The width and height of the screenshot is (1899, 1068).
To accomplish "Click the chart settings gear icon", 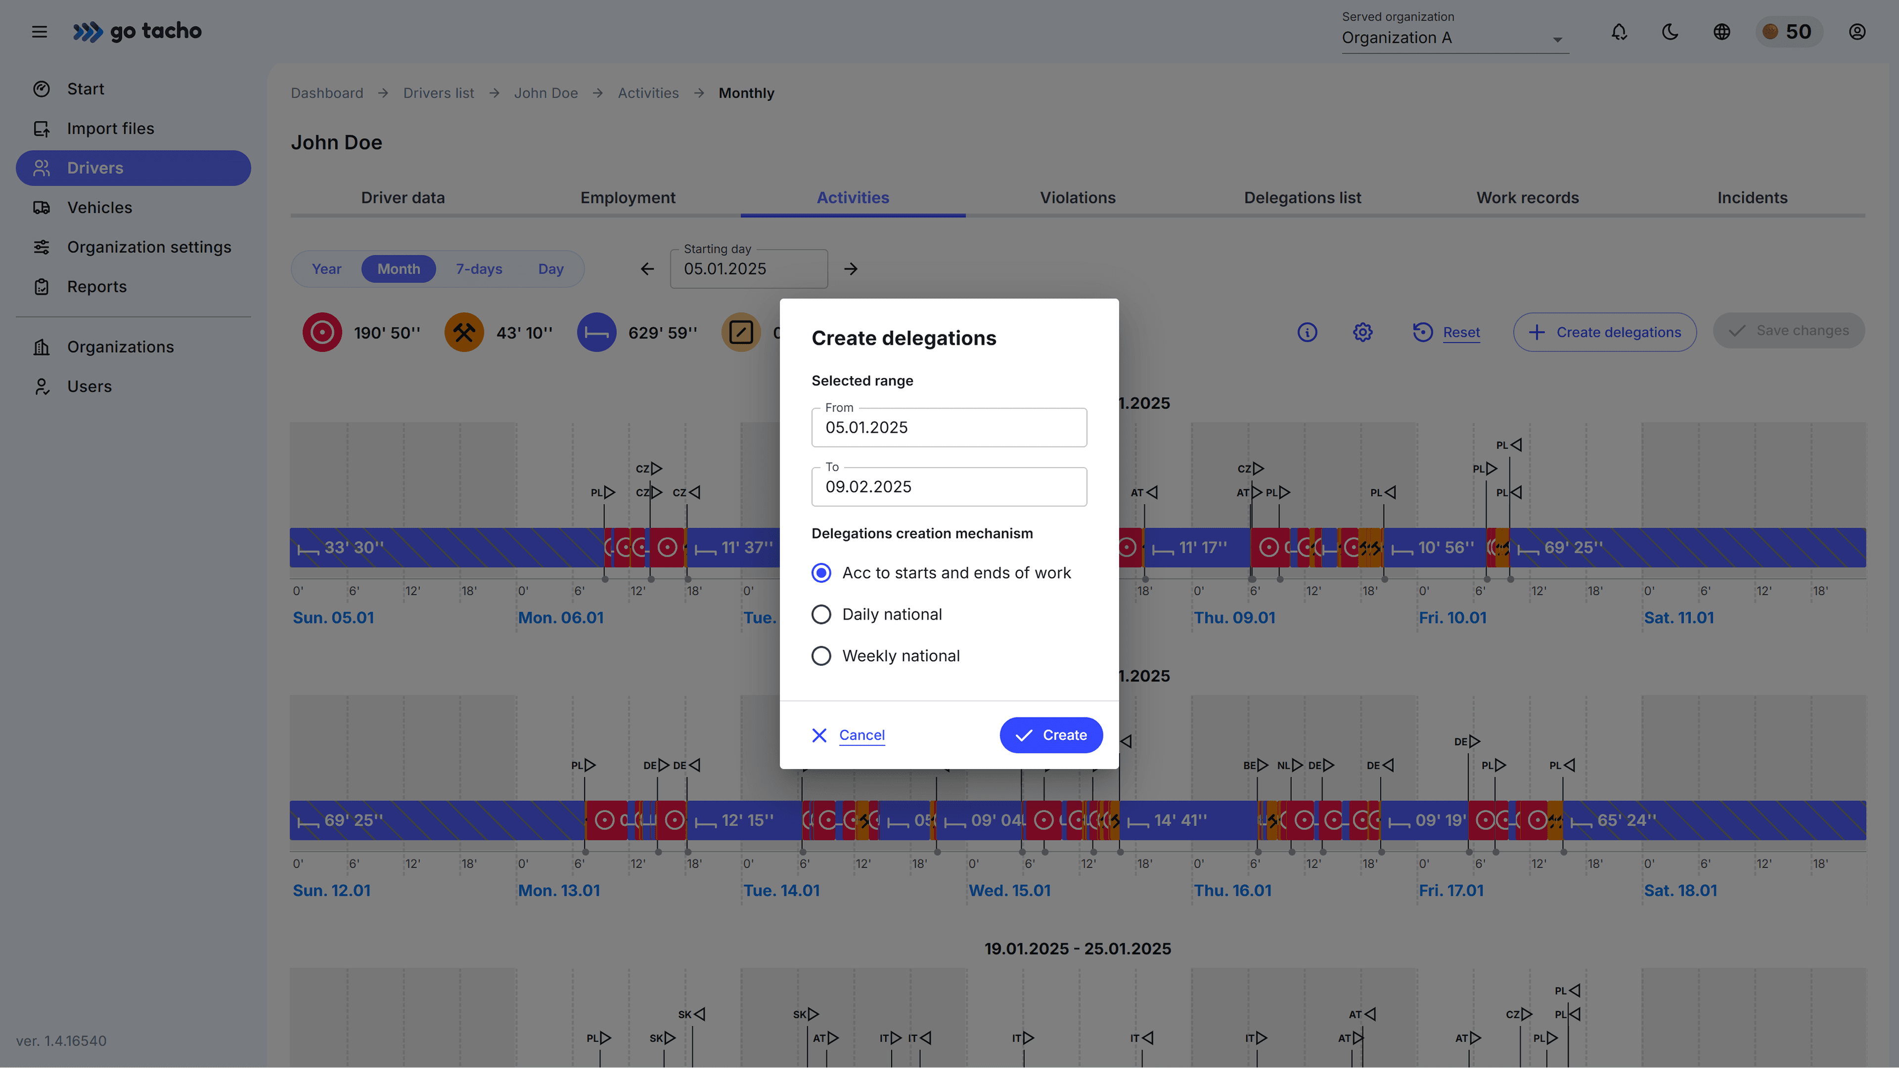I will (1361, 332).
